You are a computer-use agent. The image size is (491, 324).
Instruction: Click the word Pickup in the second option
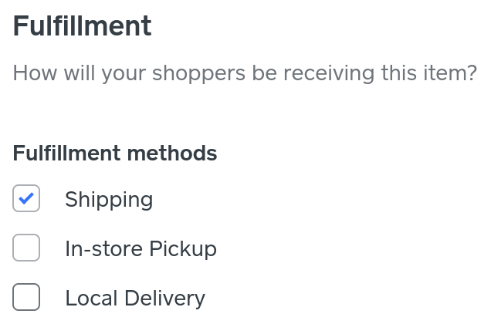tap(182, 248)
